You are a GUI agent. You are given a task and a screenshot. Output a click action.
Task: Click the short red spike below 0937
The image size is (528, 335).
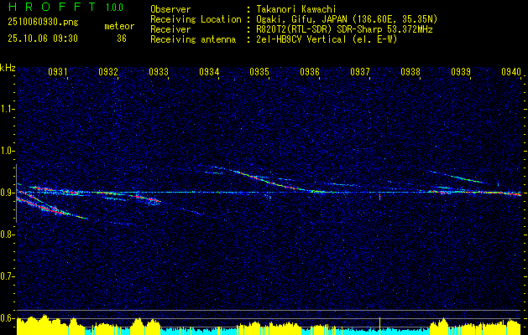tap(379, 197)
